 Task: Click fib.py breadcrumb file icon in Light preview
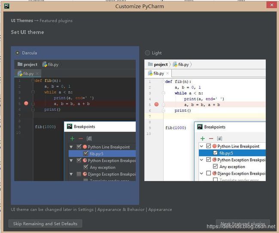(175, 64)
